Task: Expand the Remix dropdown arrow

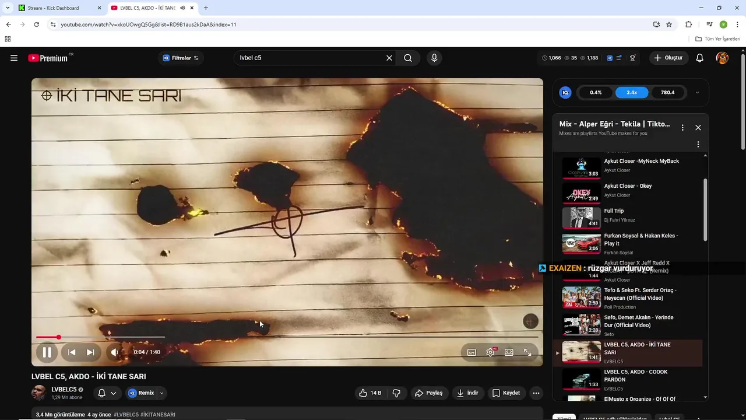Action: [x=162, y=393]
